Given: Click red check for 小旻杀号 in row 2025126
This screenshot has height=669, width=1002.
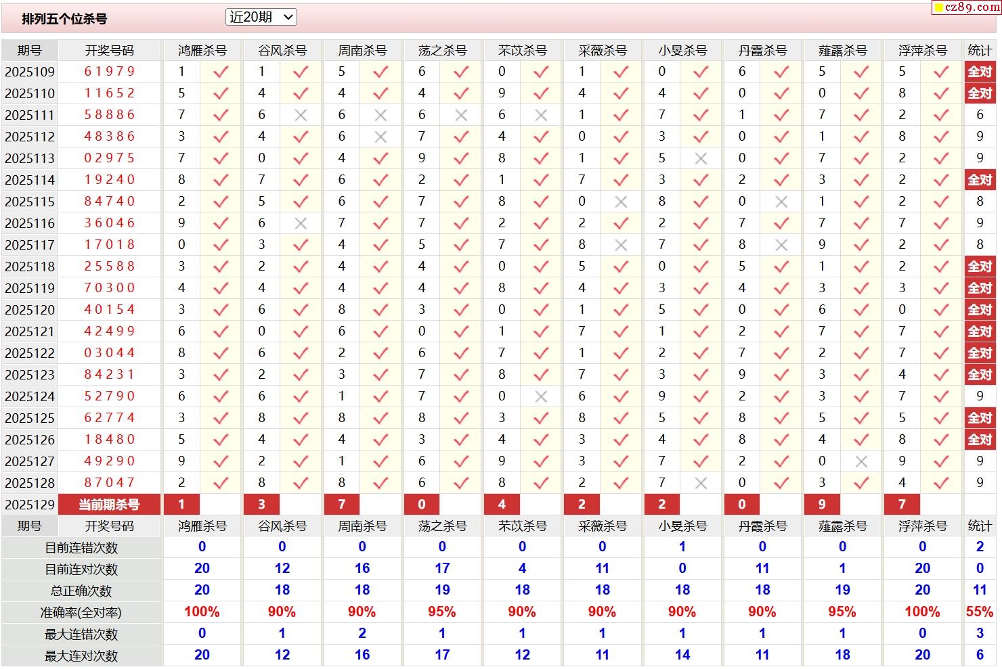Looking at the screenshot, I should (x=701, y=440).
